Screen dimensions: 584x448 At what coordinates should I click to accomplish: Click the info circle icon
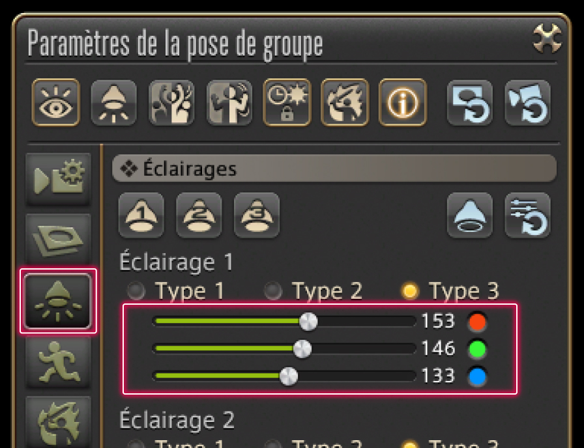402,102
